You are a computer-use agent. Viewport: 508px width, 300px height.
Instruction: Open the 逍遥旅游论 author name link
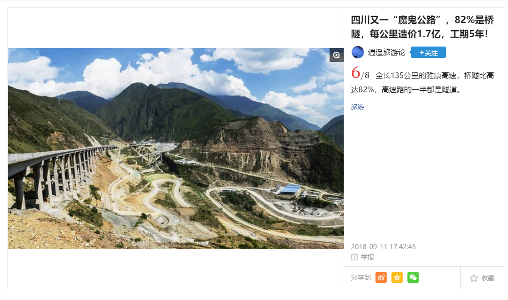pos(386,52)
